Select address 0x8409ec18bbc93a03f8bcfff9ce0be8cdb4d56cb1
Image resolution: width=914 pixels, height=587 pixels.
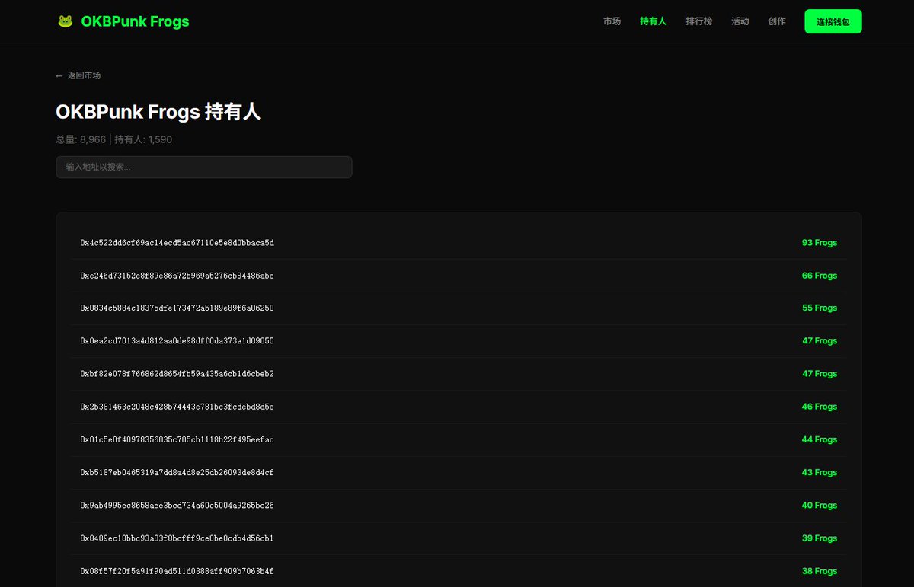(177, 538)
